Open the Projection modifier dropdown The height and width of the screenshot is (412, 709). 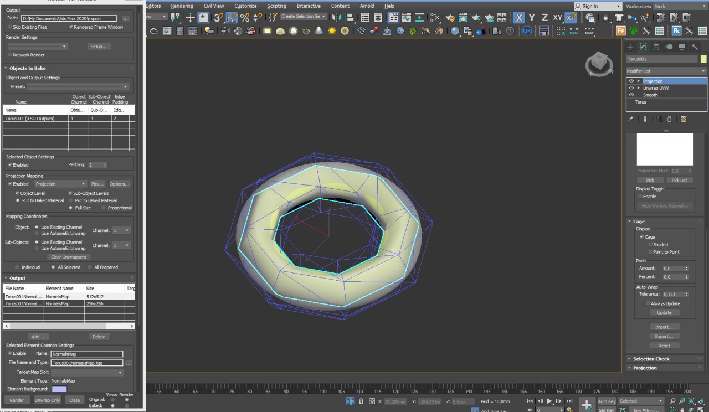(x=60, y=184)
